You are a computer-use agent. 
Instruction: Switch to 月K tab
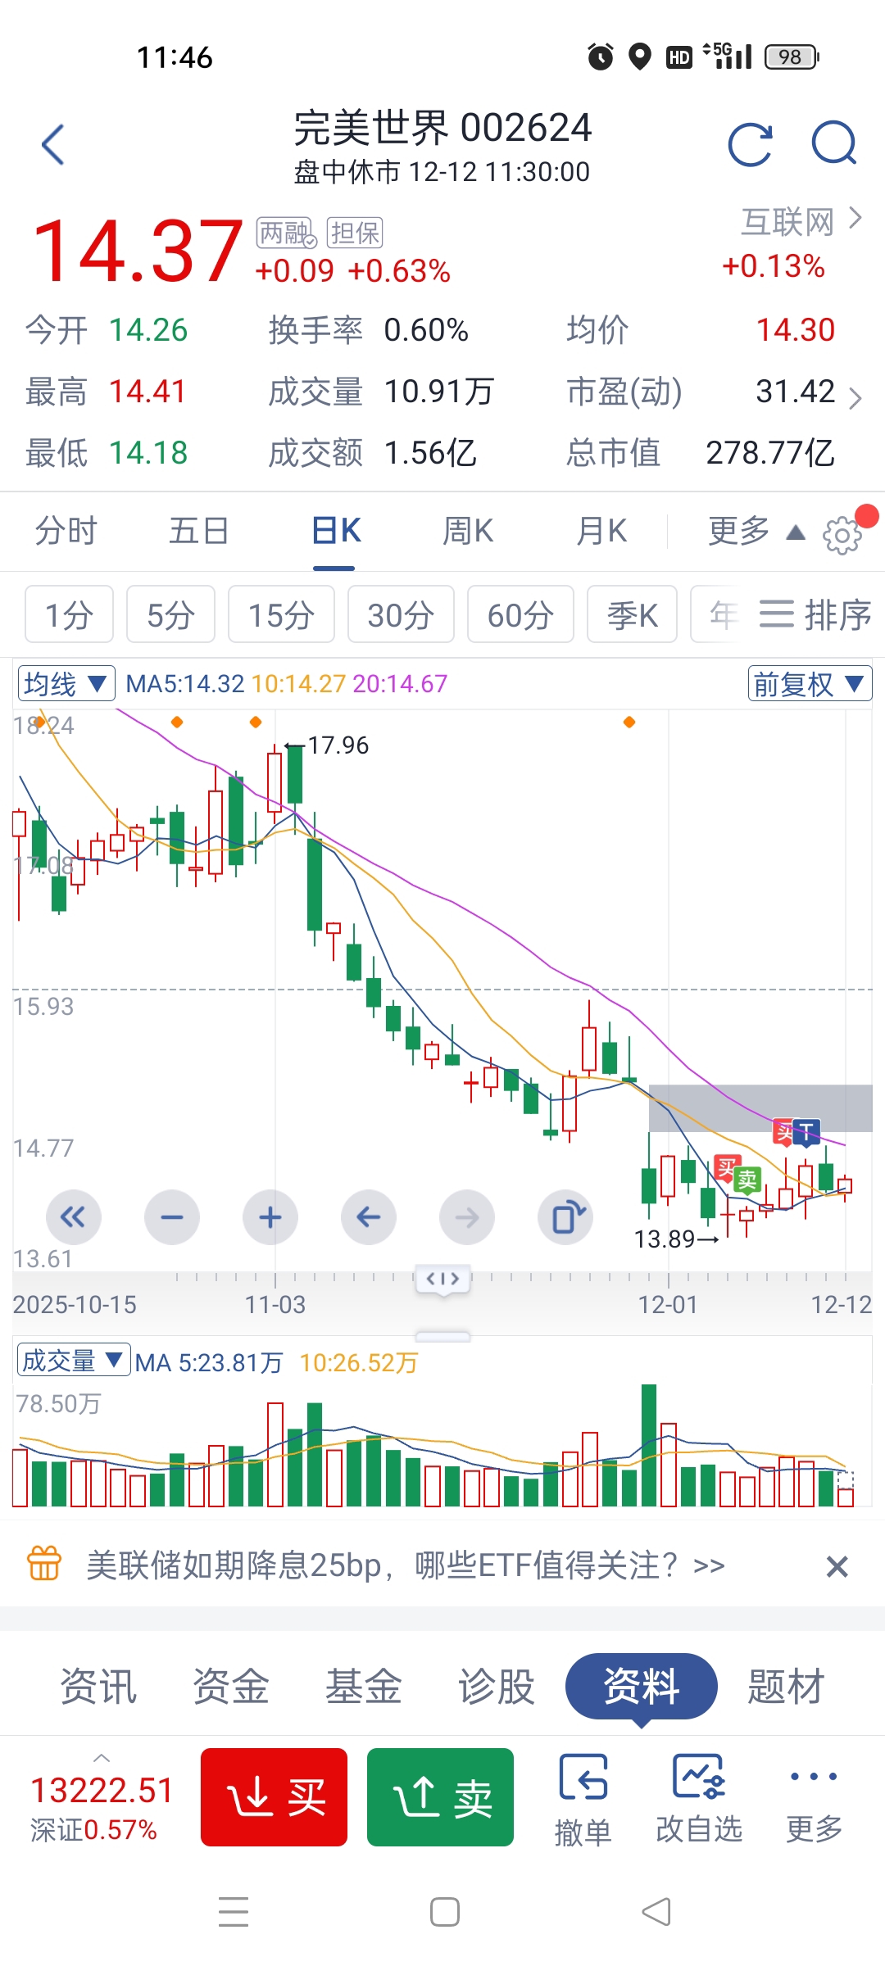coord(601,532)
